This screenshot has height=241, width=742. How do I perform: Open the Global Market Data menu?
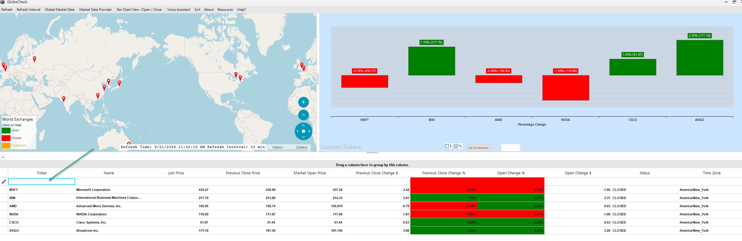(59, 10)
